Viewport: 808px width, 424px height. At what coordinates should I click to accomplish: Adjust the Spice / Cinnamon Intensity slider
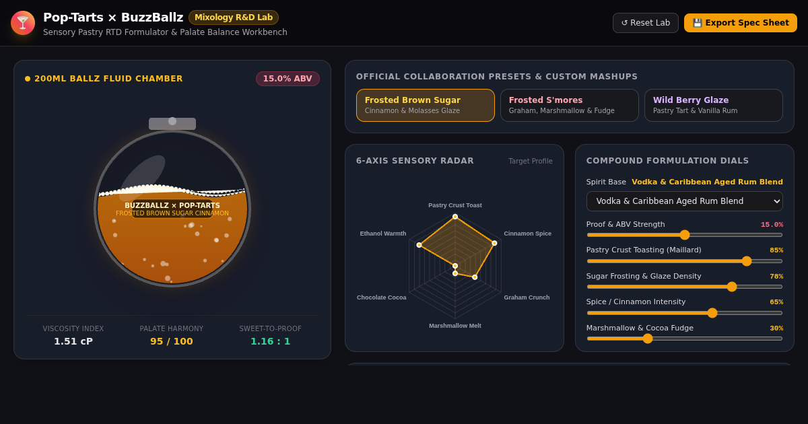pyautogui.click(x=685, y=313)
